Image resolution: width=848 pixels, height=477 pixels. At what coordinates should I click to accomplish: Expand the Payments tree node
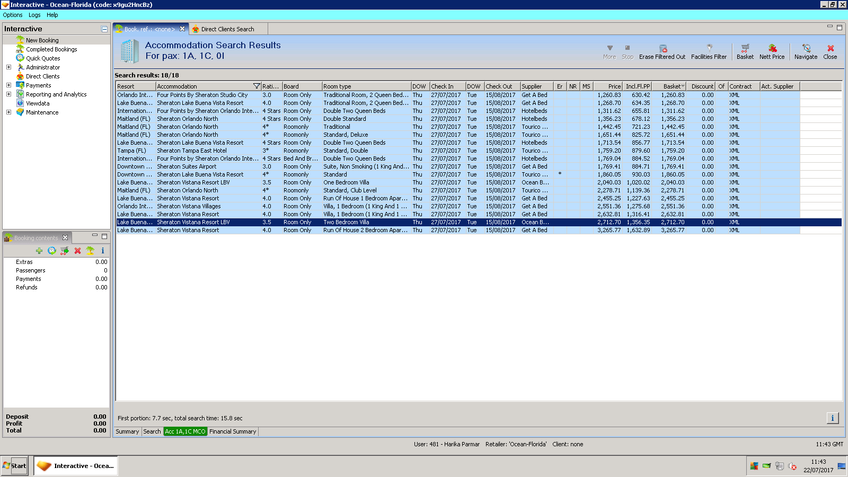(x=8, y=85)
